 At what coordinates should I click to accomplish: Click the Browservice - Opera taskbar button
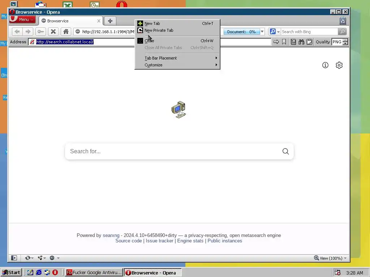pos(153,273)
